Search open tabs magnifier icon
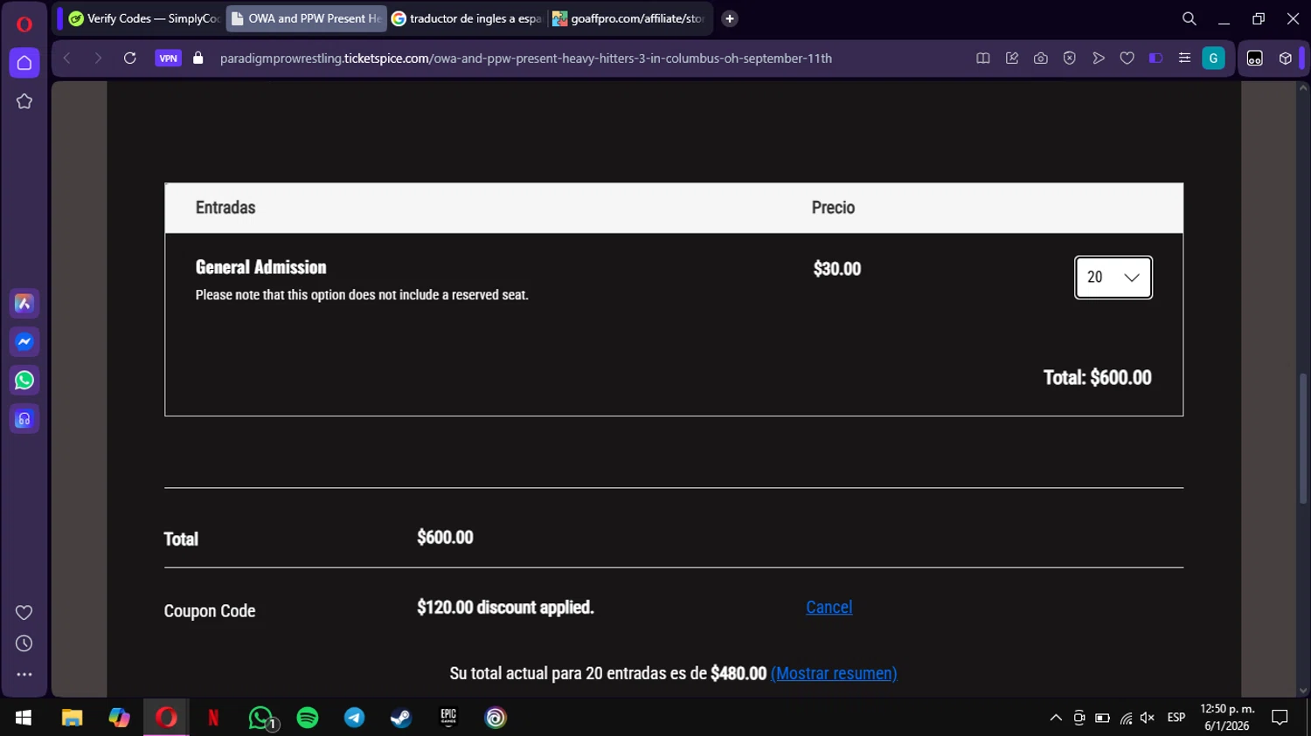Screen dimensions: 1311x736 pyautogui.click(x=1190, y=18)
